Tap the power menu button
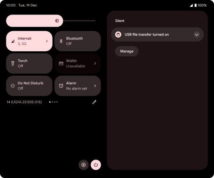The width and height of the screenshot is (214, 178). click(96, 165)
